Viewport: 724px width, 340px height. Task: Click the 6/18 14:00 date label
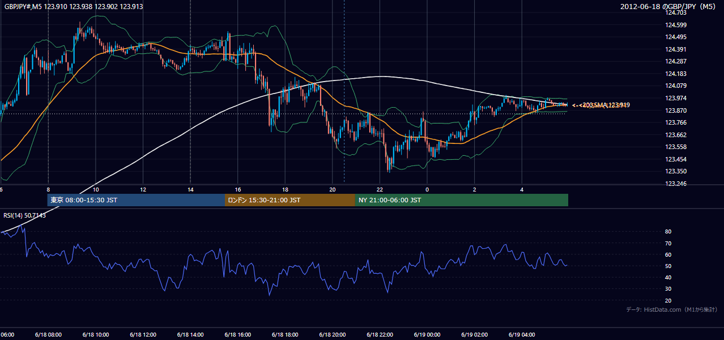[190, 335]
